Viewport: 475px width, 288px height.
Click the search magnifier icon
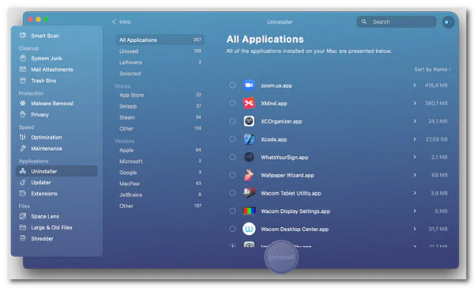tap(364, 22)
